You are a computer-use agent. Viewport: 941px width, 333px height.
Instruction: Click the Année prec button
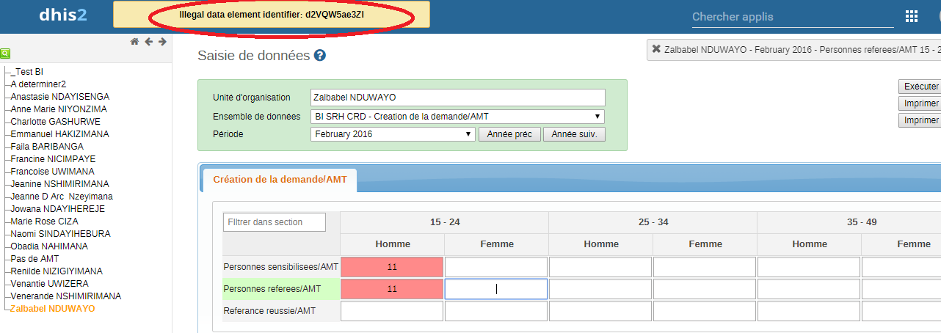(x=509, y=134)
